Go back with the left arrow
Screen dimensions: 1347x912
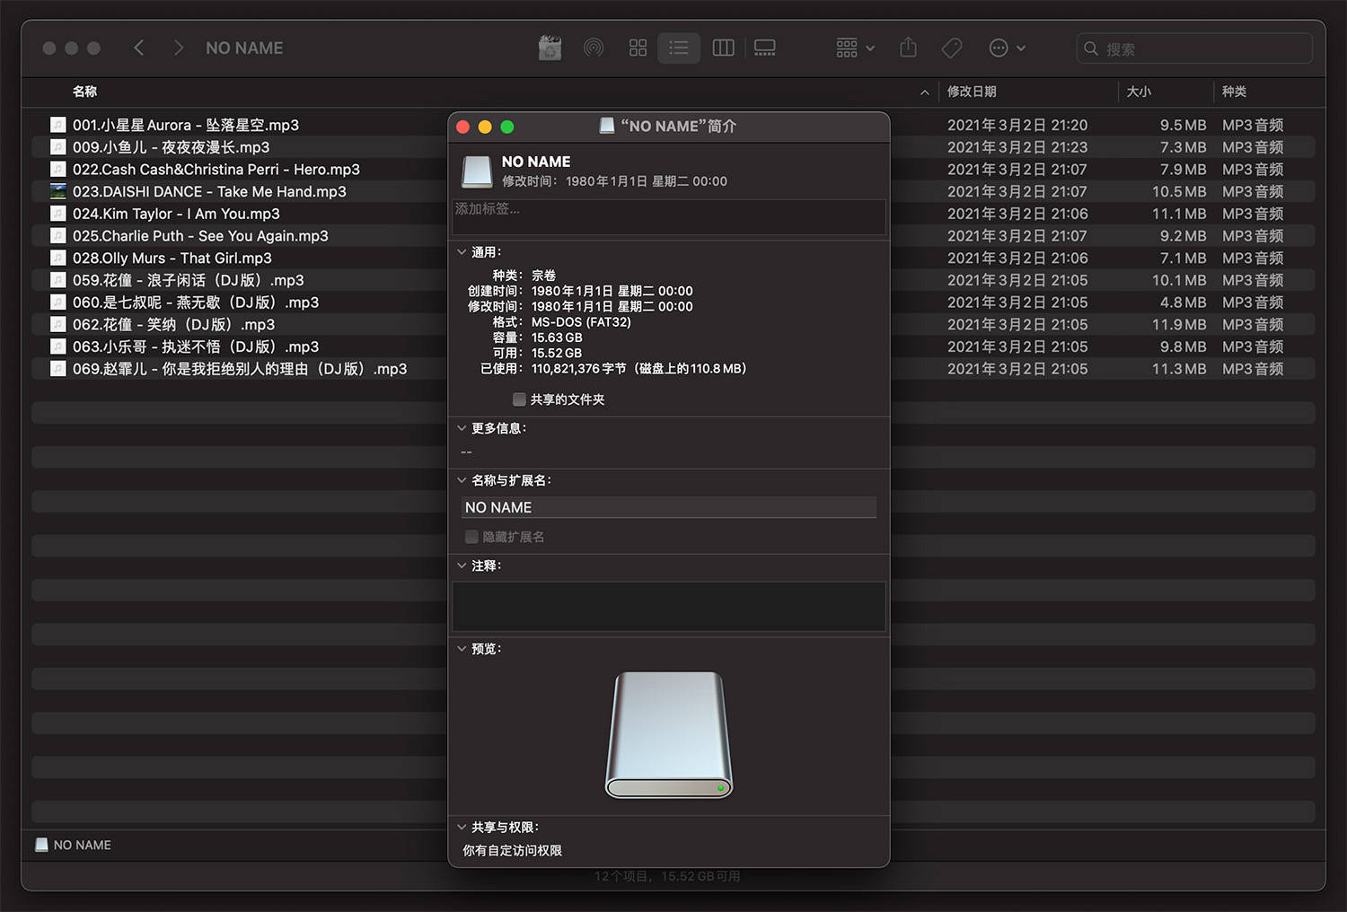[139, 48]
